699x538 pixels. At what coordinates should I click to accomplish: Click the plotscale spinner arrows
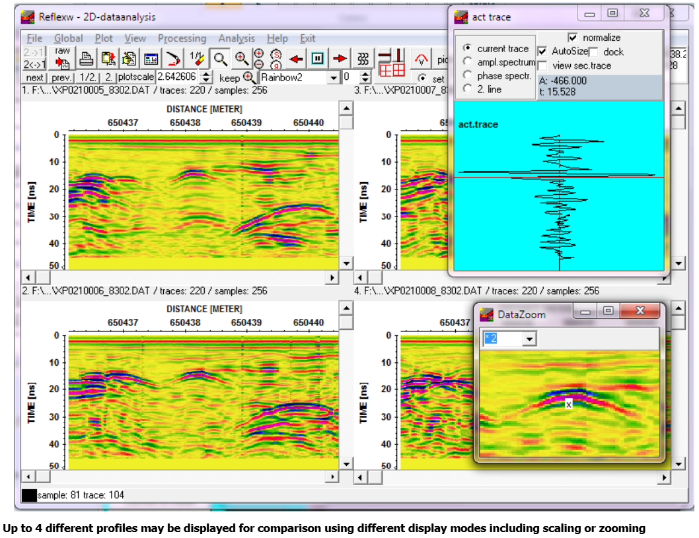[x=206, y=77]
